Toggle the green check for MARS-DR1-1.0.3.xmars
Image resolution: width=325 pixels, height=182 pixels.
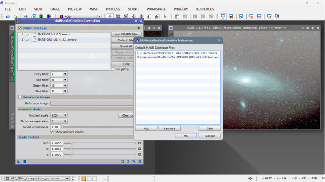pos(28,35)
